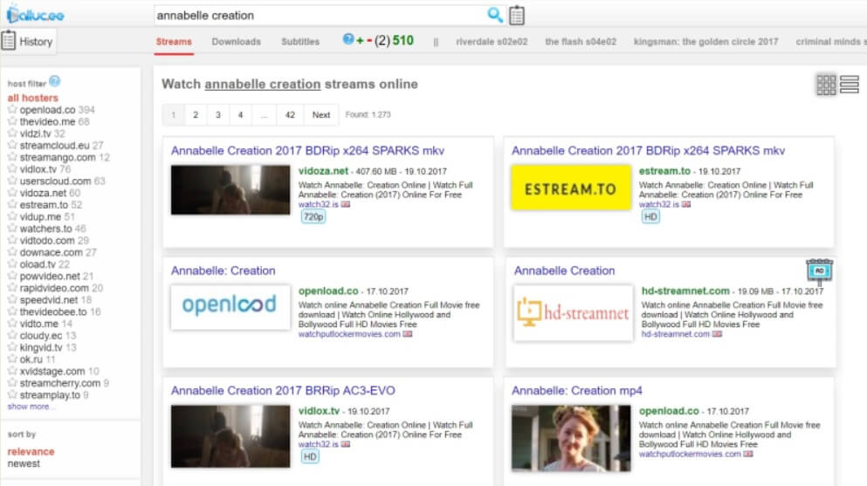The height and width of the screenshot is (486, 867).
Task: Click the Alluc logo
Action: (x=36, y=14)
